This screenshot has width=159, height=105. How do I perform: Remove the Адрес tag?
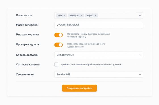(x=95, y=15)
